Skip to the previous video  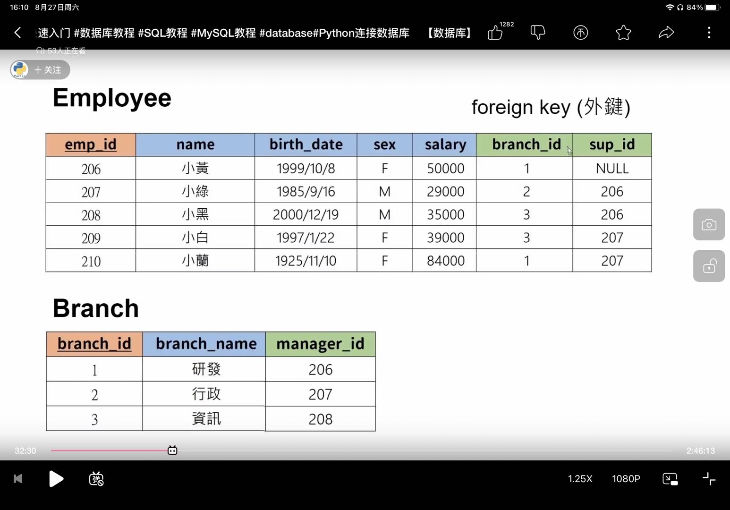[18, 479]
